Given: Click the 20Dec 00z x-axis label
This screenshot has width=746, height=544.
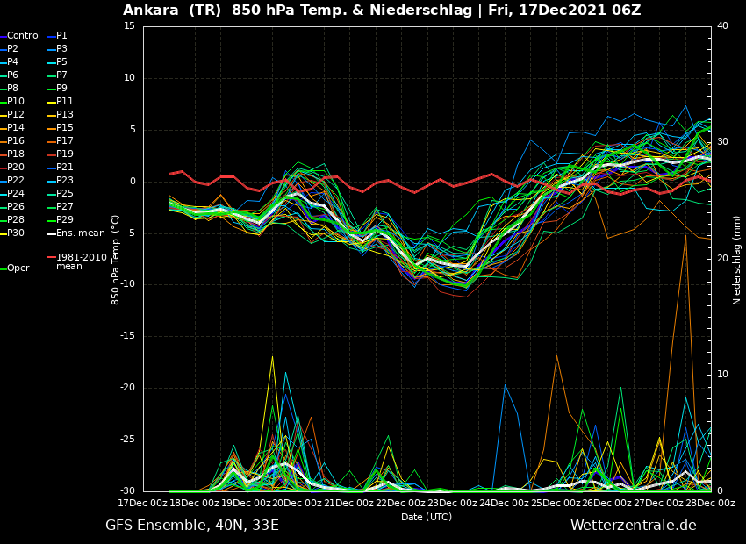Looking at the screenshot, I should pos(296,503).
